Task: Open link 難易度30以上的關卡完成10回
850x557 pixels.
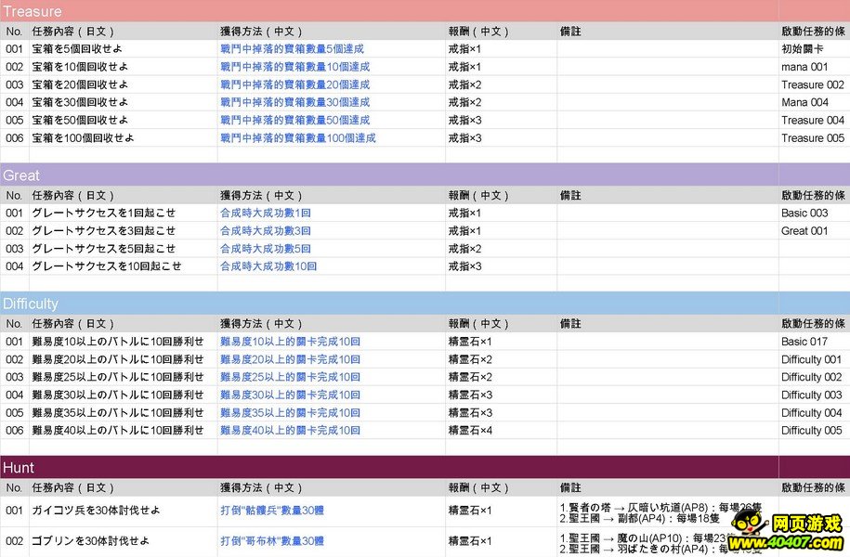Action: [290, 395]
